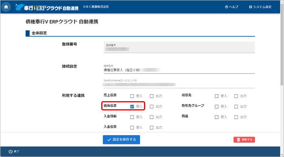Click the 登録番号 input field
Viewport: 284px width, 157px height.
tap(179, 47)
